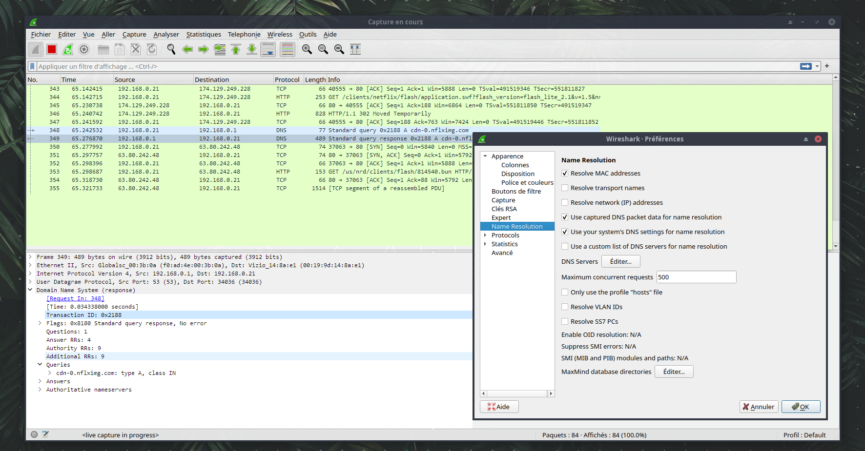This screenshot has height=451, width=865.
Task: Enable Resolve network (IP) addresses
Action: pos(565,203)
